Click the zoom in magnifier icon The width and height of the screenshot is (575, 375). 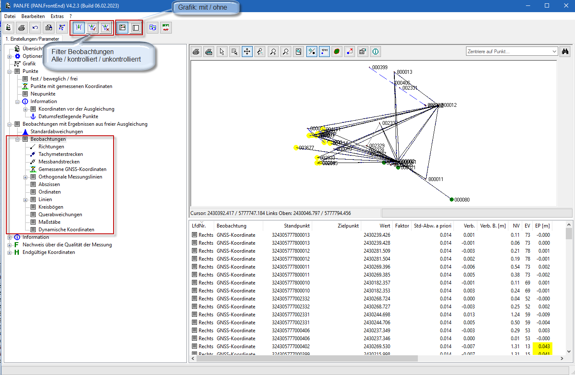coord(273,52)
